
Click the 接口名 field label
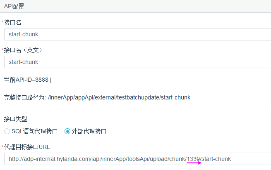pyautogui.click(x=13, y=22)
